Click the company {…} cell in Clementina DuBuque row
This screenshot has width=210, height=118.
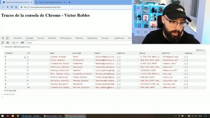coord(195,88)
